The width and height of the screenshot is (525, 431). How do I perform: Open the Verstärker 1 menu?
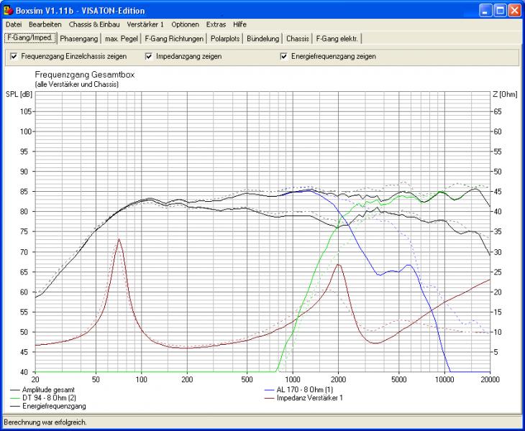[145, 24]
